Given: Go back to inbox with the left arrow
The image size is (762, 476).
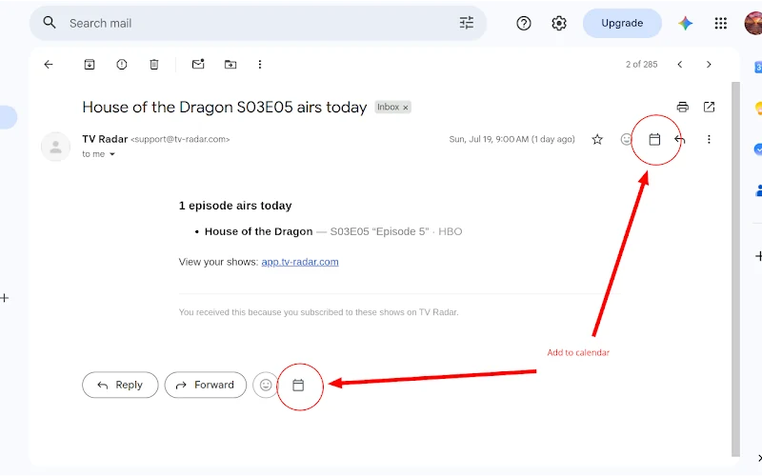Looking at the screenshot, I should [49, 64].
